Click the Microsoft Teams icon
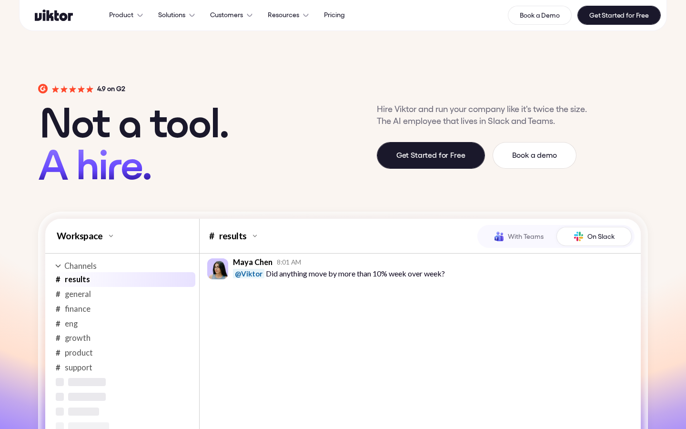 tap(499, 236)
